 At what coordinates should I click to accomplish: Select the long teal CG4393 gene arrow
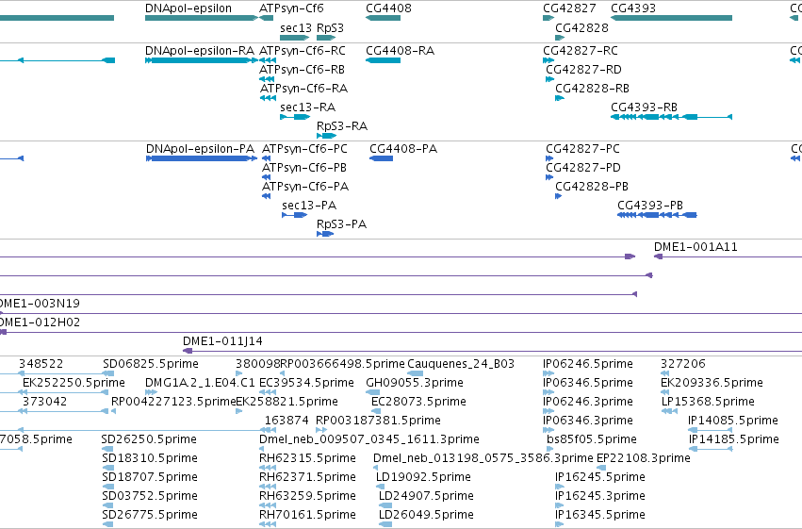click(x=672, y=18)
